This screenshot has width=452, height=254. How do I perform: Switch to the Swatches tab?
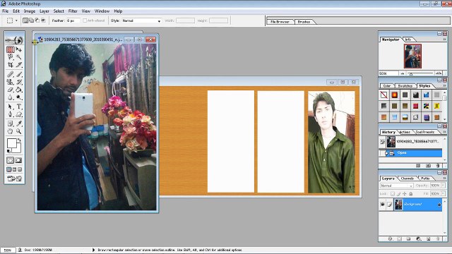tap(405, 86)
